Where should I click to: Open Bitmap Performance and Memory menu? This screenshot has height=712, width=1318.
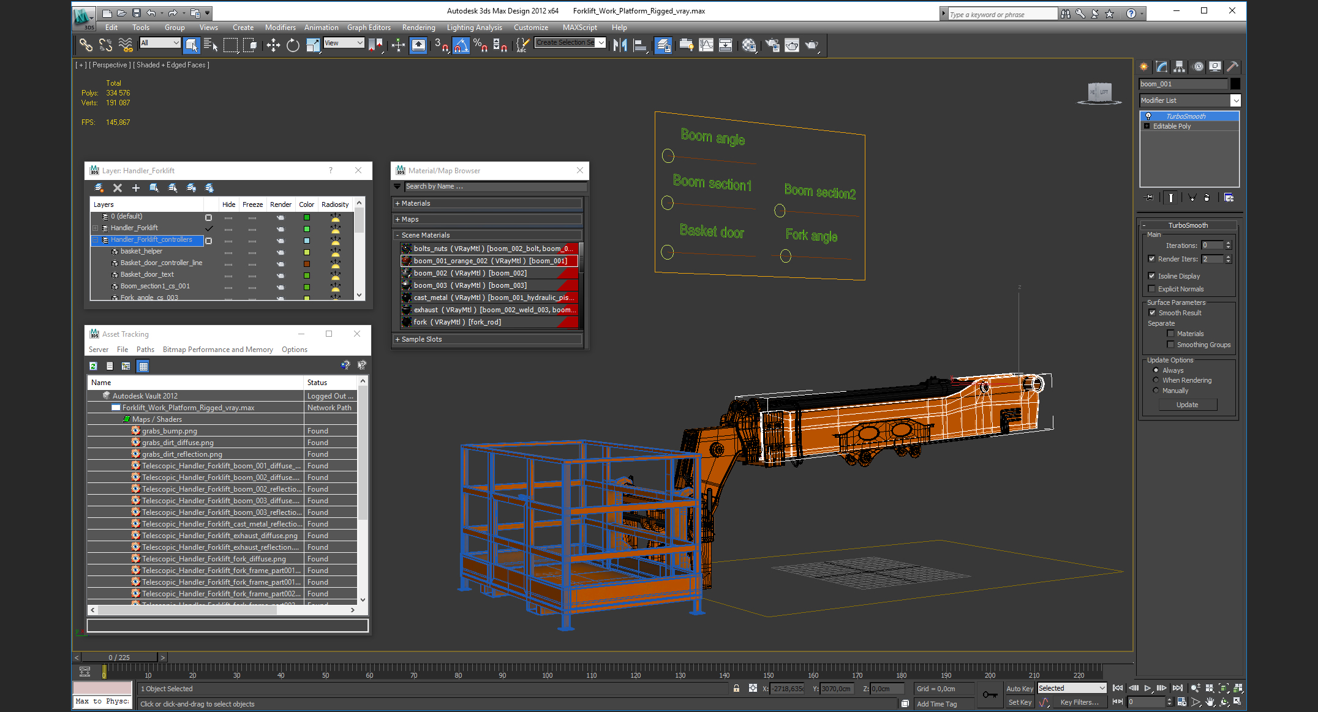pos(217,350)
